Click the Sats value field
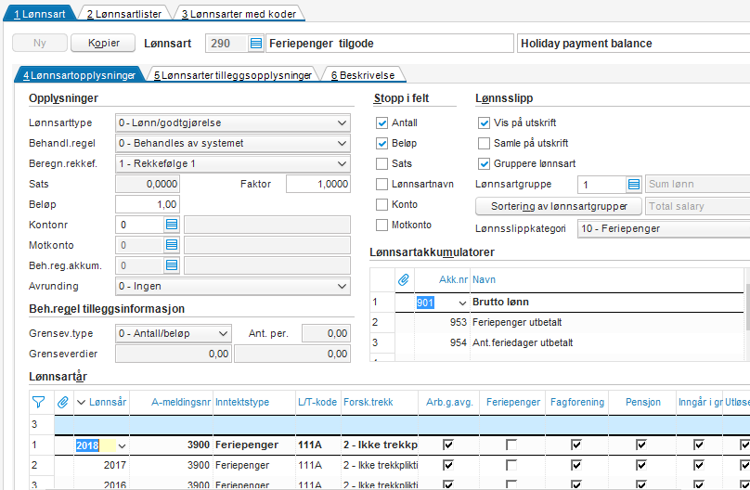Screen dimensions: 750x490 148,184
